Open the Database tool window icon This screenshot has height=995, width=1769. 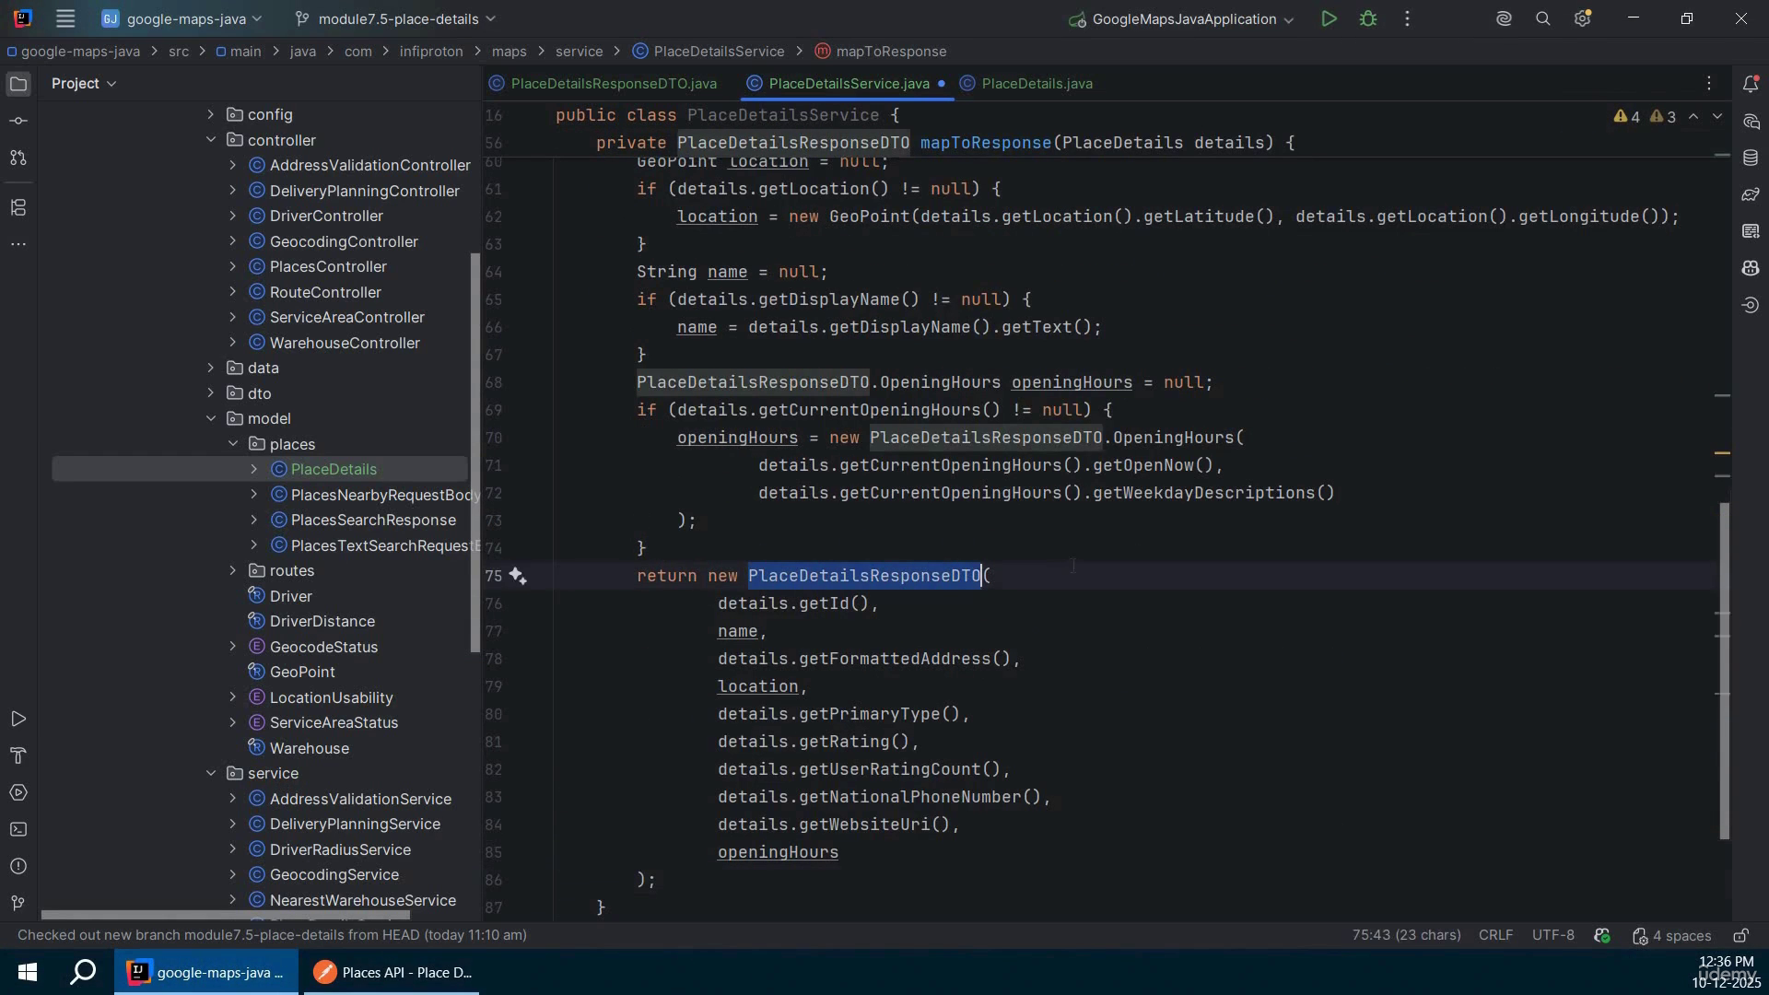click(1751, 158)
